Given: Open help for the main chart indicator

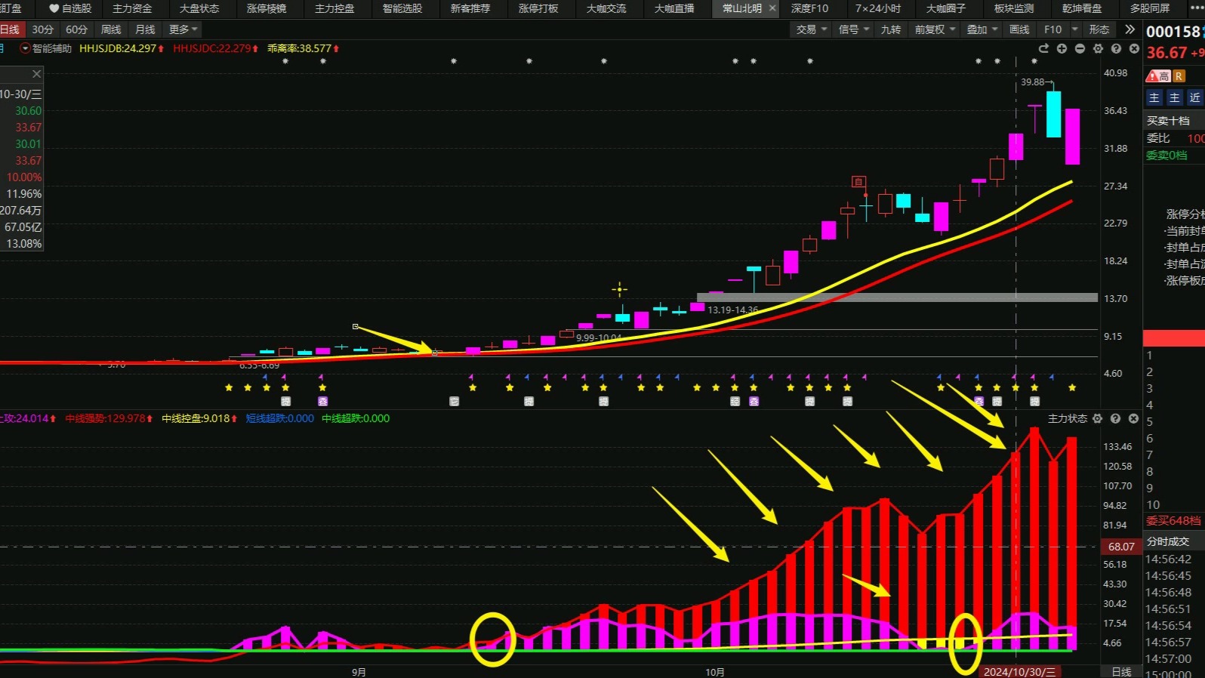Looking at the screenshot, I should point(1116,48).
